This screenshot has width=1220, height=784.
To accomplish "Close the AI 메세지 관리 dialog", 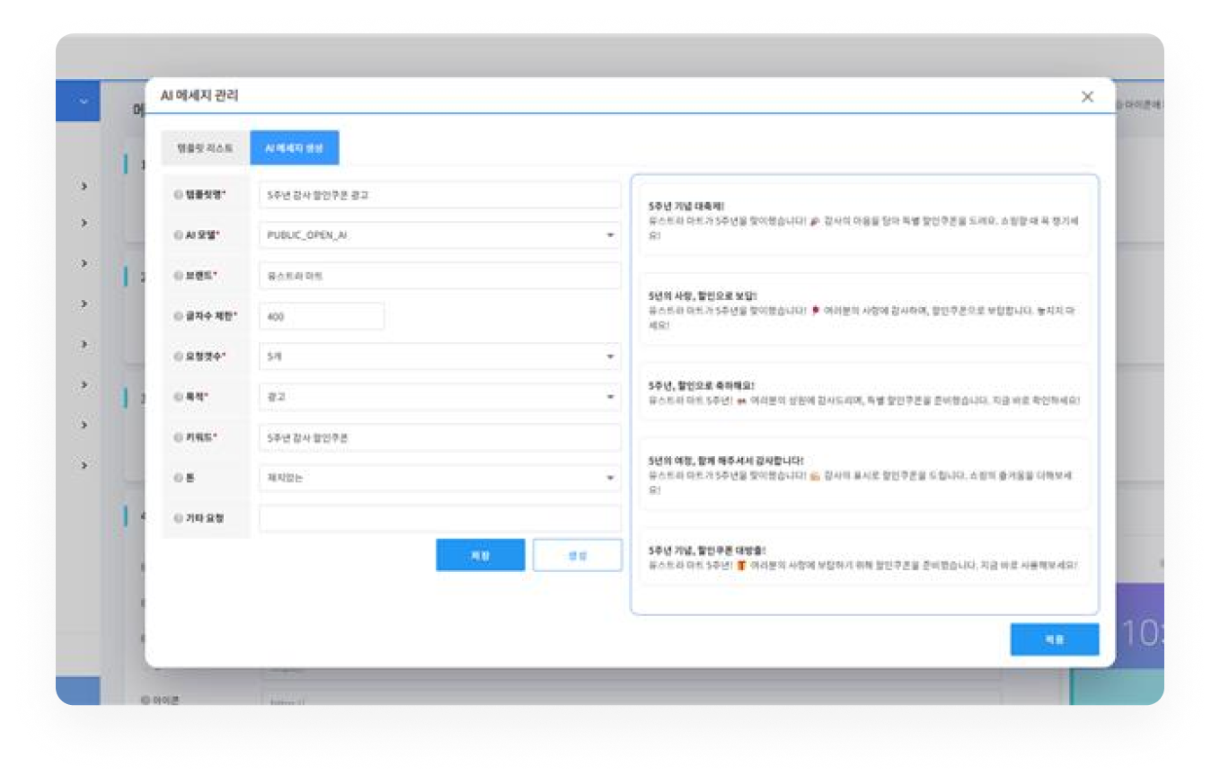I will point(1087,97).
